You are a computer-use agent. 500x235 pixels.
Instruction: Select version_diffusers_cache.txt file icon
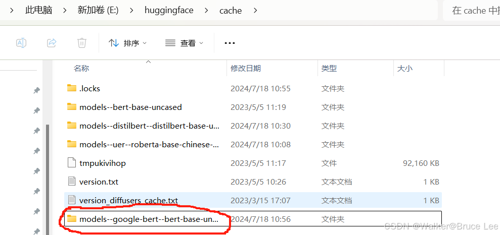point(72,200)
